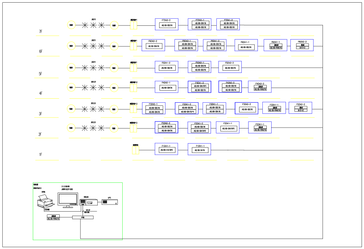Select the printer icon in the monitoring panel
The image size is (364, 249).
46,202
